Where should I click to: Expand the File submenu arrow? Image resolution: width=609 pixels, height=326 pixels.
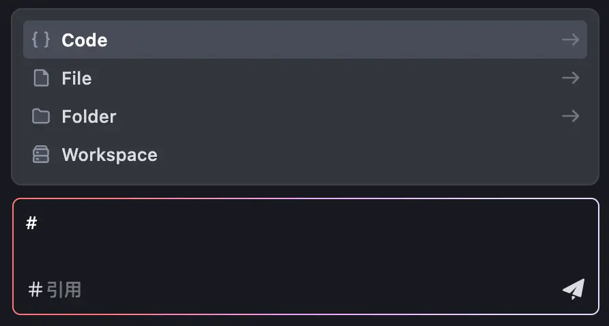(570, 78)
